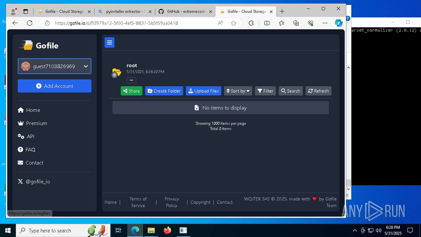The height and width of the screenshot is (237, 421).
Task: Click the Create Folder button
Action: click(164, 91)
